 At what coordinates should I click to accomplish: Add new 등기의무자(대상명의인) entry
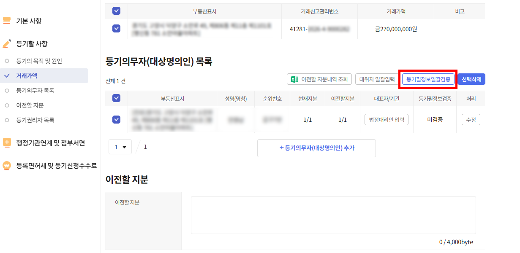coord(316,148)
